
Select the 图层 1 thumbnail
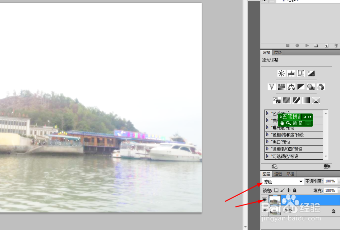click(275, 200)
